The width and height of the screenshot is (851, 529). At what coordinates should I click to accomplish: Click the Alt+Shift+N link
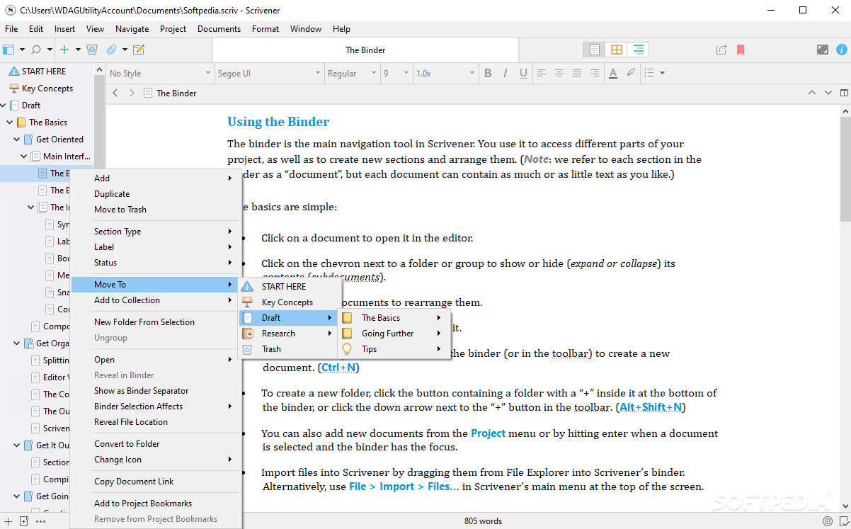651,407
